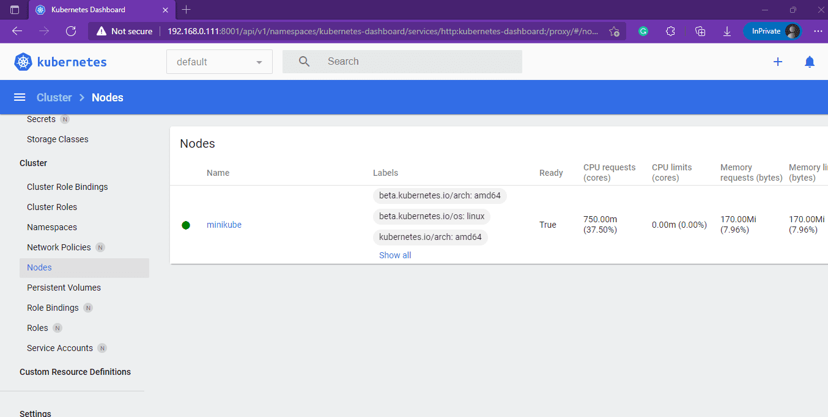Image resolution: width=828 pixels, height=417 pixels.
Task: Click the beta.kubernetes.io/os linux label chip
Action: pos(431,216)
